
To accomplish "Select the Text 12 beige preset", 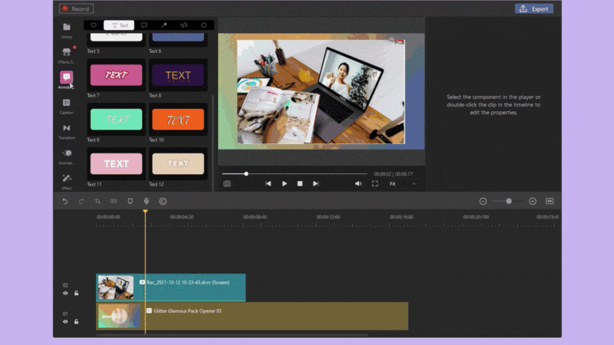I will (178, 163).
